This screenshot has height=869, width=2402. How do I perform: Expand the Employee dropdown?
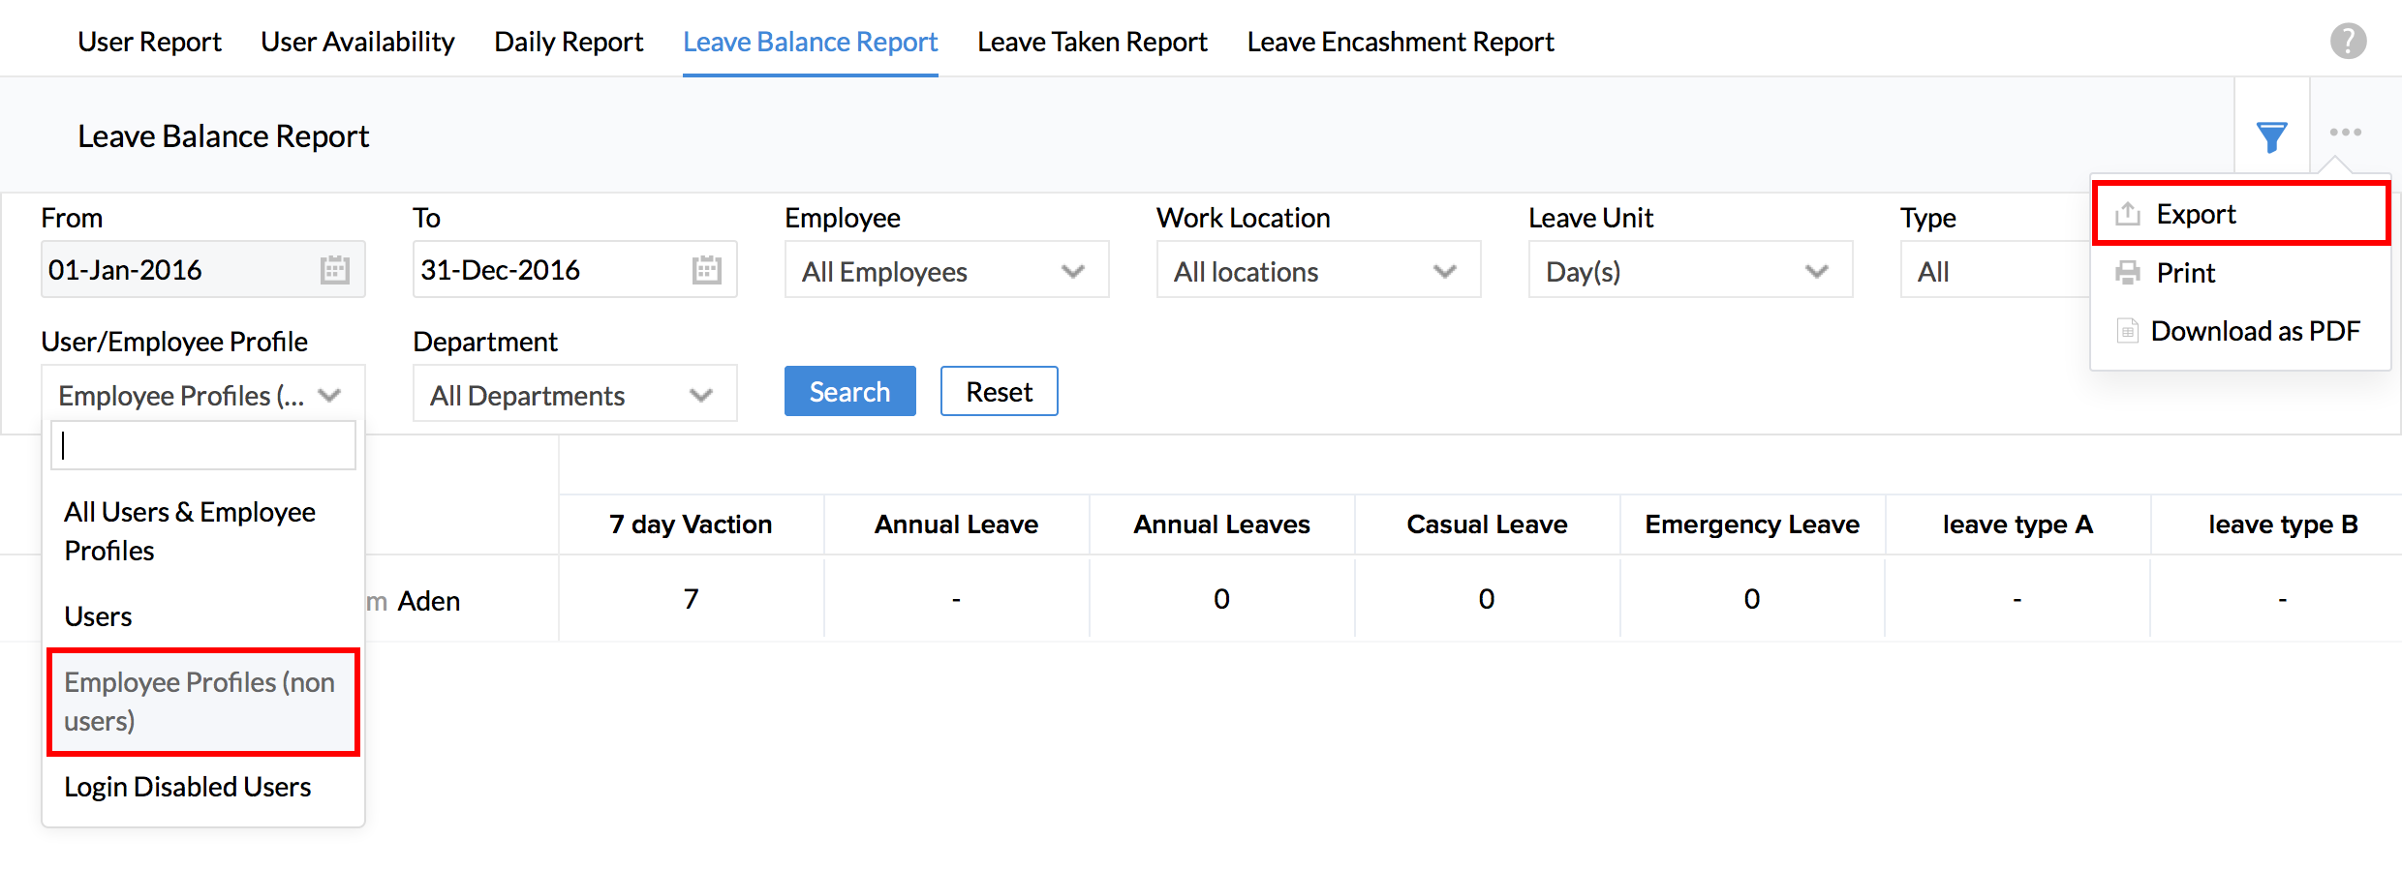945,271
